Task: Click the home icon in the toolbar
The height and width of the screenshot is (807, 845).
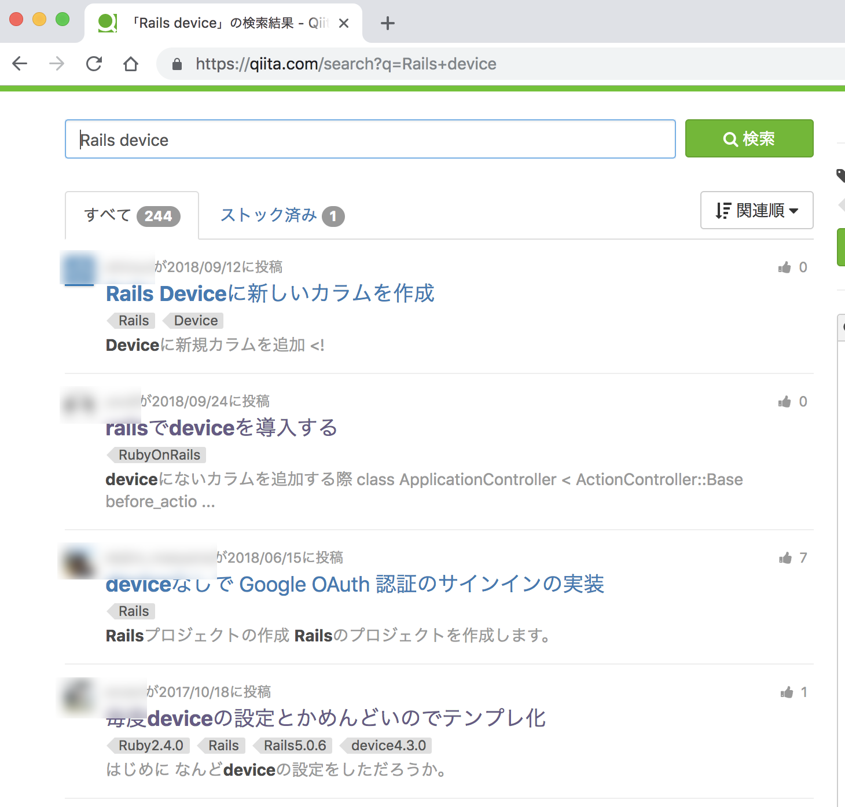Action: pos(130,64)
